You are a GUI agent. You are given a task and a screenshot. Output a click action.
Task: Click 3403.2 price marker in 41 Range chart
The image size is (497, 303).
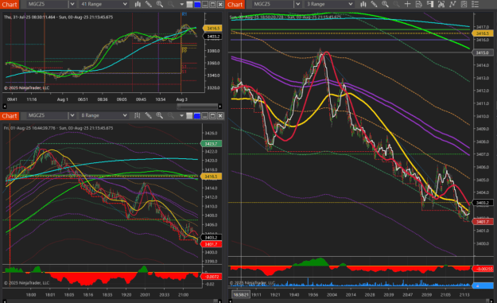tap(212, 37)
